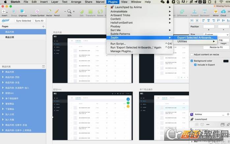Open the artboard background color swatch
230x144 pixels.
[226, 61]
